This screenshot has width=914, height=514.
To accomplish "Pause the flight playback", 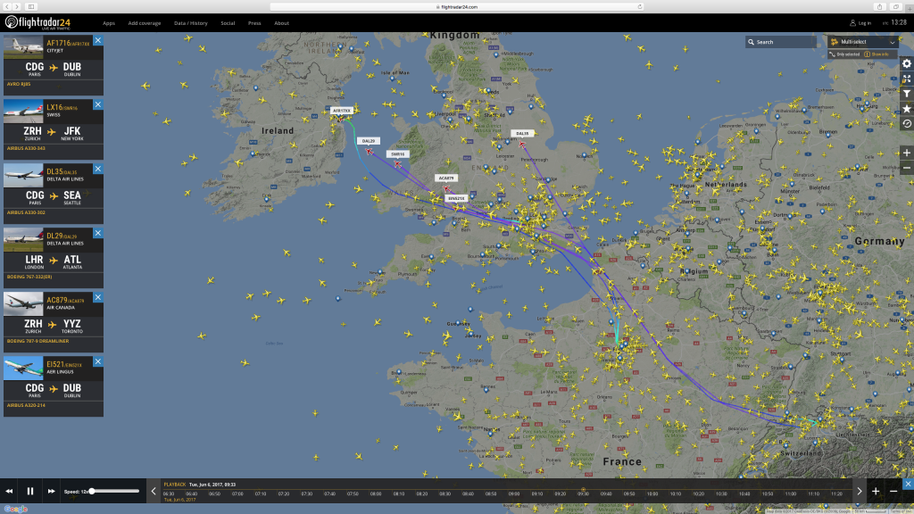I will [x=30, y=492].
